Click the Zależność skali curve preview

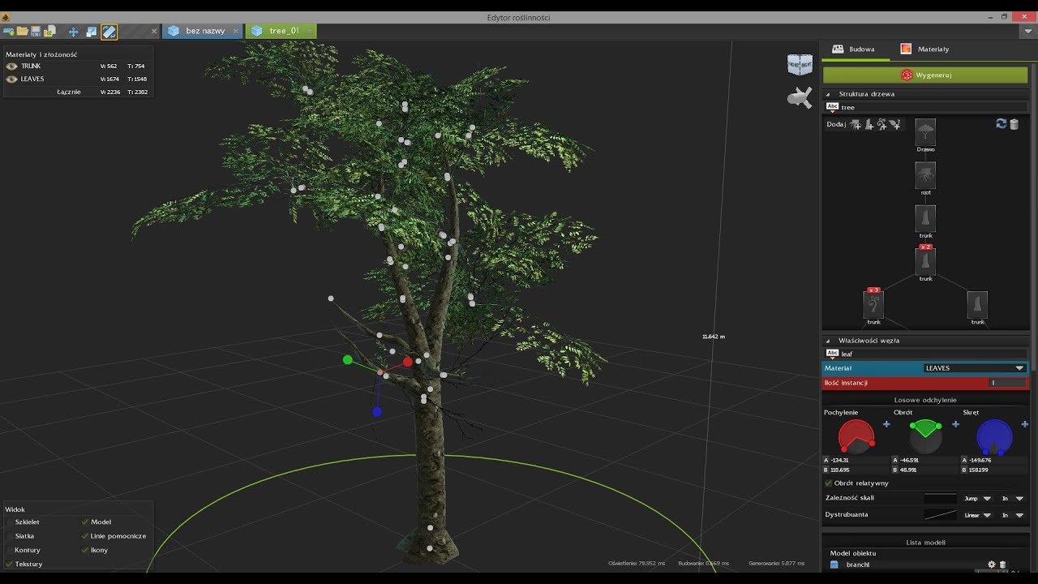[941, 498]
